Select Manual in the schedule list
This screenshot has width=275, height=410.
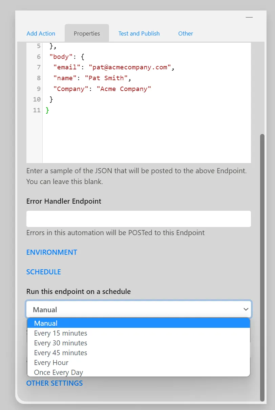pos(139,323)
